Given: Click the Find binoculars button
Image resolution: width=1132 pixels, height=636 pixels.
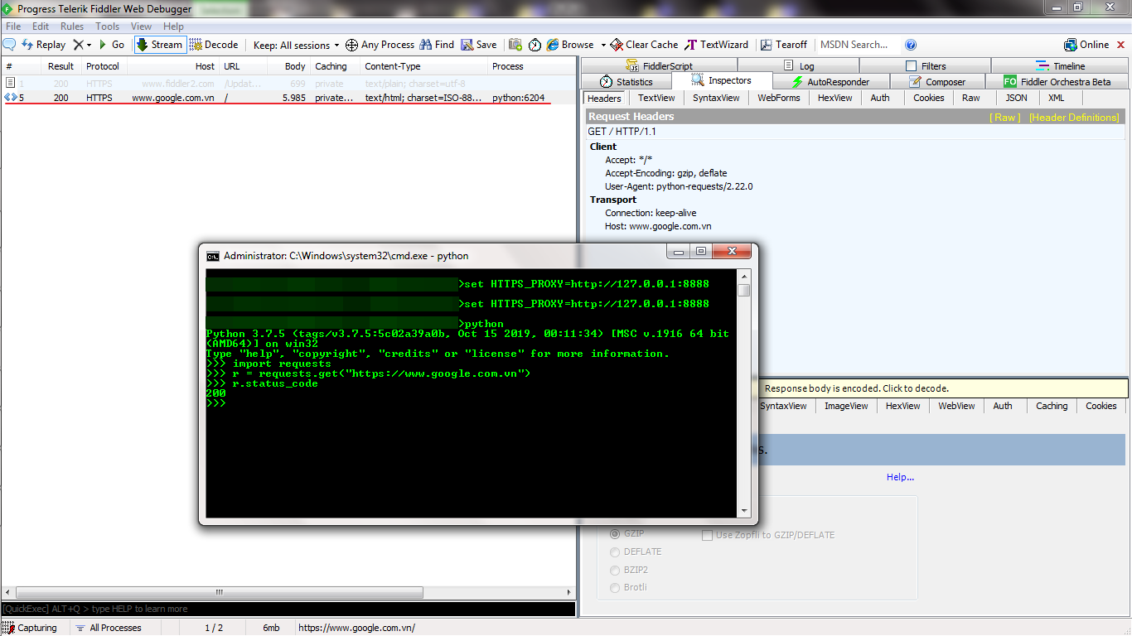Looking at the screenshot, I should tap(437, 45).
